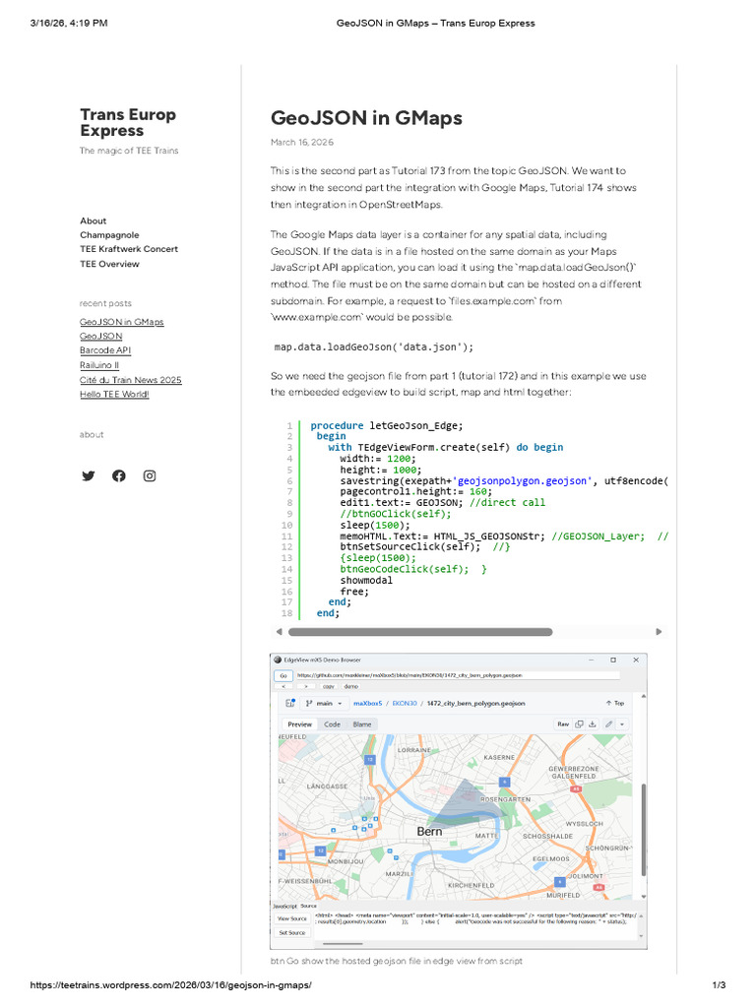Click the back '<' button in EdgeView screenshot
Image resolution: width=756 pixels, height=1008 pixels.
[284, 686]
